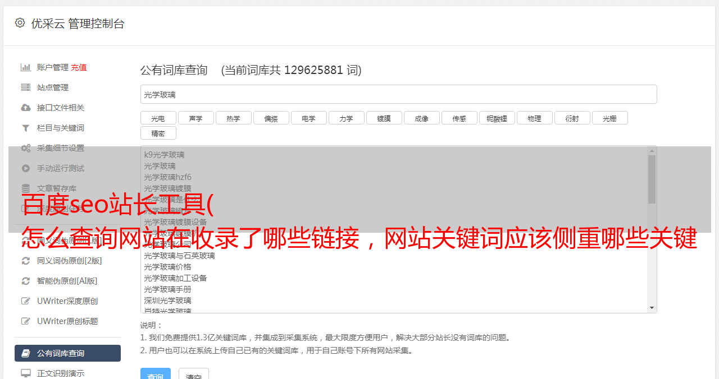The image size is (719, 379).
Task: Click the edit icon for UWriter深度原创
Action: (26, 301)
